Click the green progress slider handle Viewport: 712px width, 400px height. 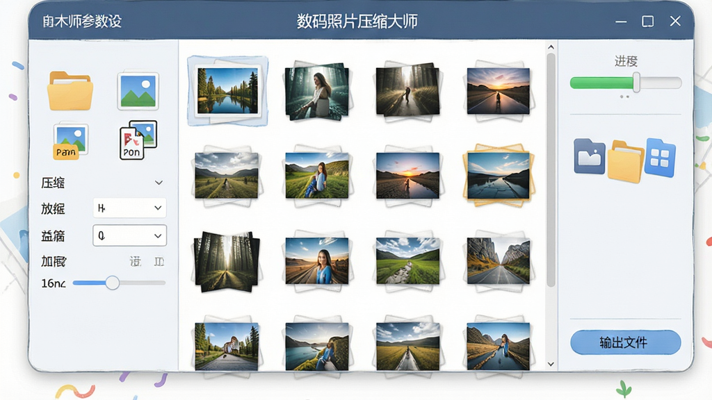coord(637,83)
